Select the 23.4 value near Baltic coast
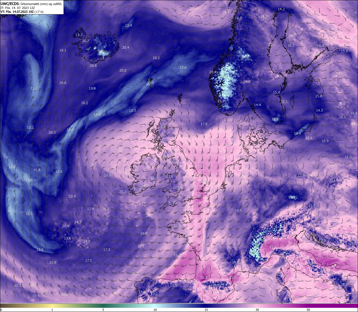The image size is (358, 312). click(x=309, y=138)
